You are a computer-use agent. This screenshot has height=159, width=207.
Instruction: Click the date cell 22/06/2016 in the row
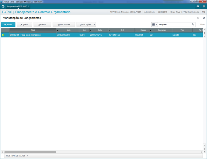[96, 35]
